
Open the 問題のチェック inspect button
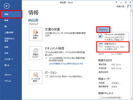tap(36, 53)
